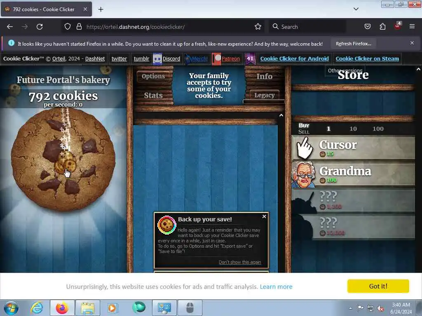This screenshot has height=316, width=422.
Task: Launch Internet Explorer from the taskbar
Action: (37, 308)
